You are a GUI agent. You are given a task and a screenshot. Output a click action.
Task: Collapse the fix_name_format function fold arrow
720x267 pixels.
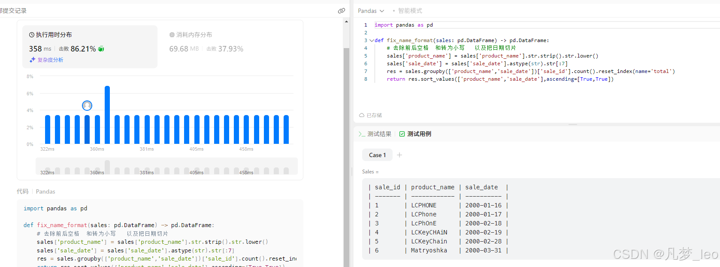(x=371, y=40)
